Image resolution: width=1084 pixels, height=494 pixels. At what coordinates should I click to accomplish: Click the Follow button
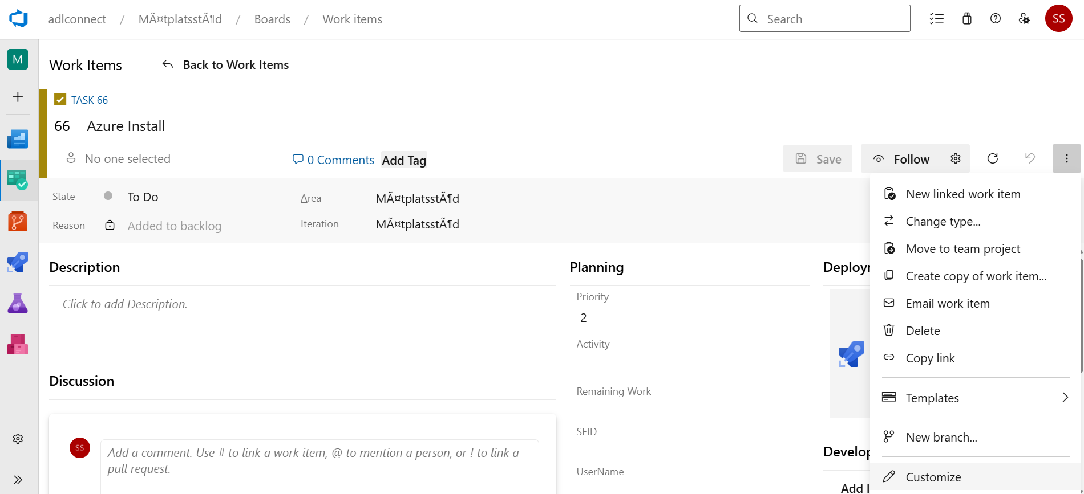(x=901, y=158)
